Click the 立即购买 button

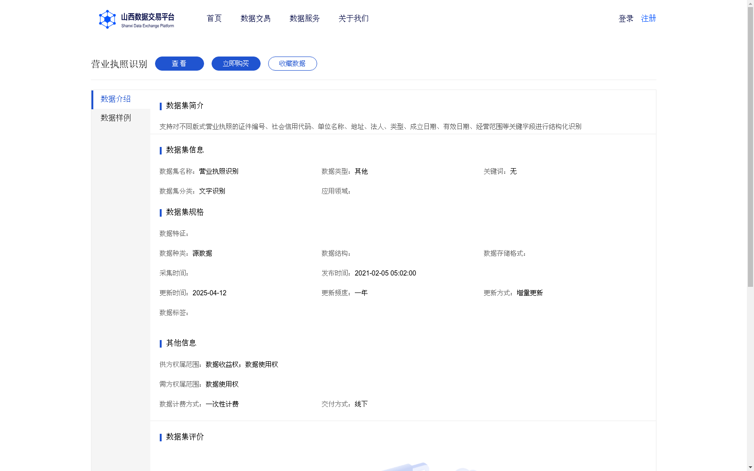[236, 64]
